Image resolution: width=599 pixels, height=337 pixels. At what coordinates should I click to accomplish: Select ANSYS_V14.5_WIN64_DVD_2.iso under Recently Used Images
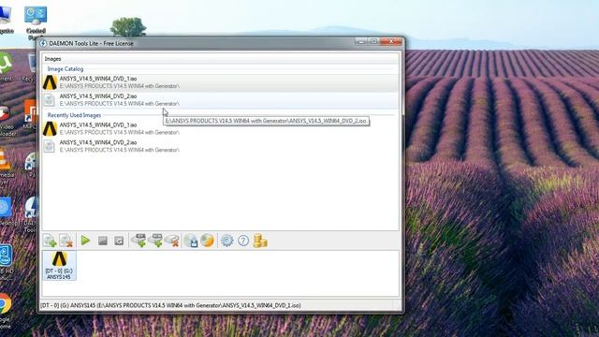tap(221, 146)
